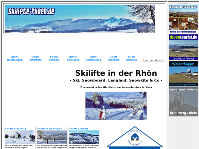Click 'Ski und Snowboard am Heiligen Berg' description
The image size is (199, 149).
19,147
